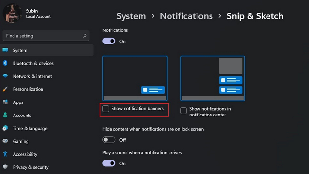Click the Accounts person icon
The image size is (309, 174).
tap(5, 115)
